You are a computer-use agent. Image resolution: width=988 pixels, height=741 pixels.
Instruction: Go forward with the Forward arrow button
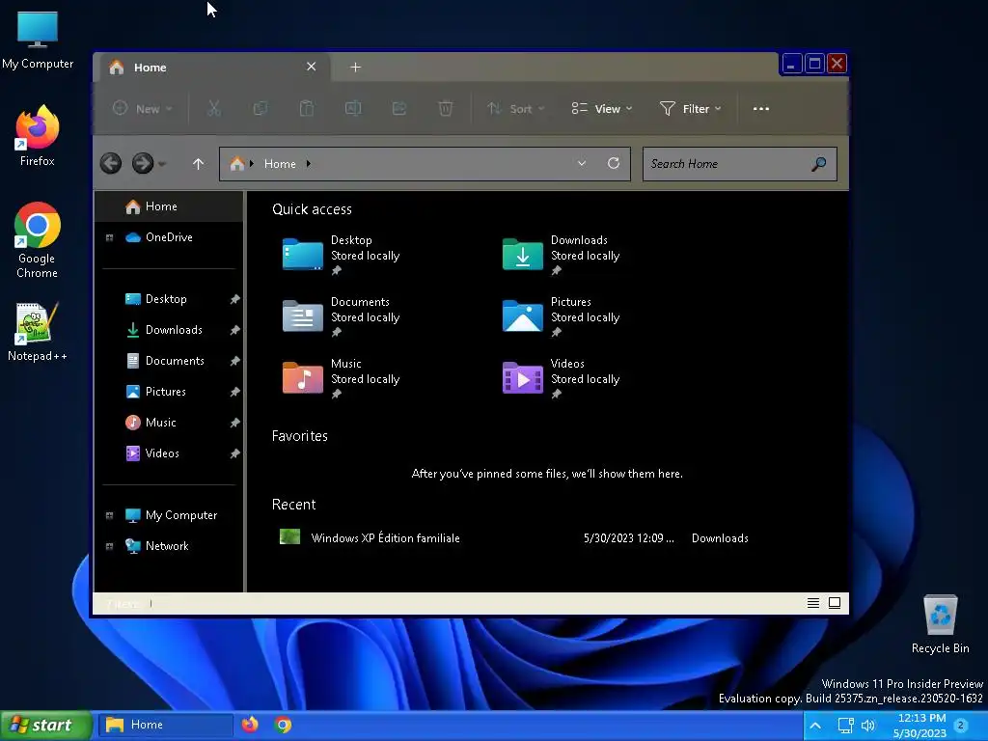(x=143, y=164)
